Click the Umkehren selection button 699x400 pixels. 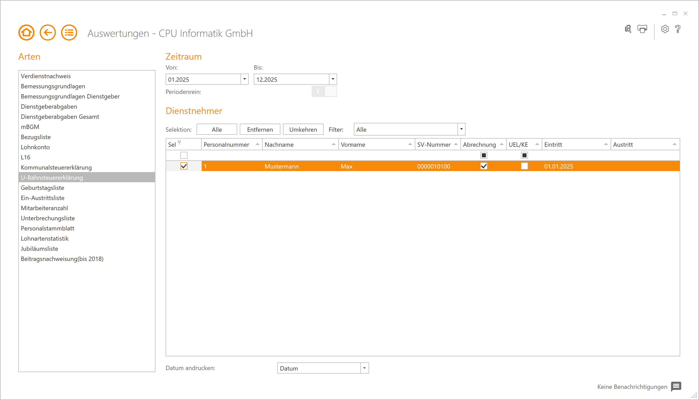click(x=303, y=129)
